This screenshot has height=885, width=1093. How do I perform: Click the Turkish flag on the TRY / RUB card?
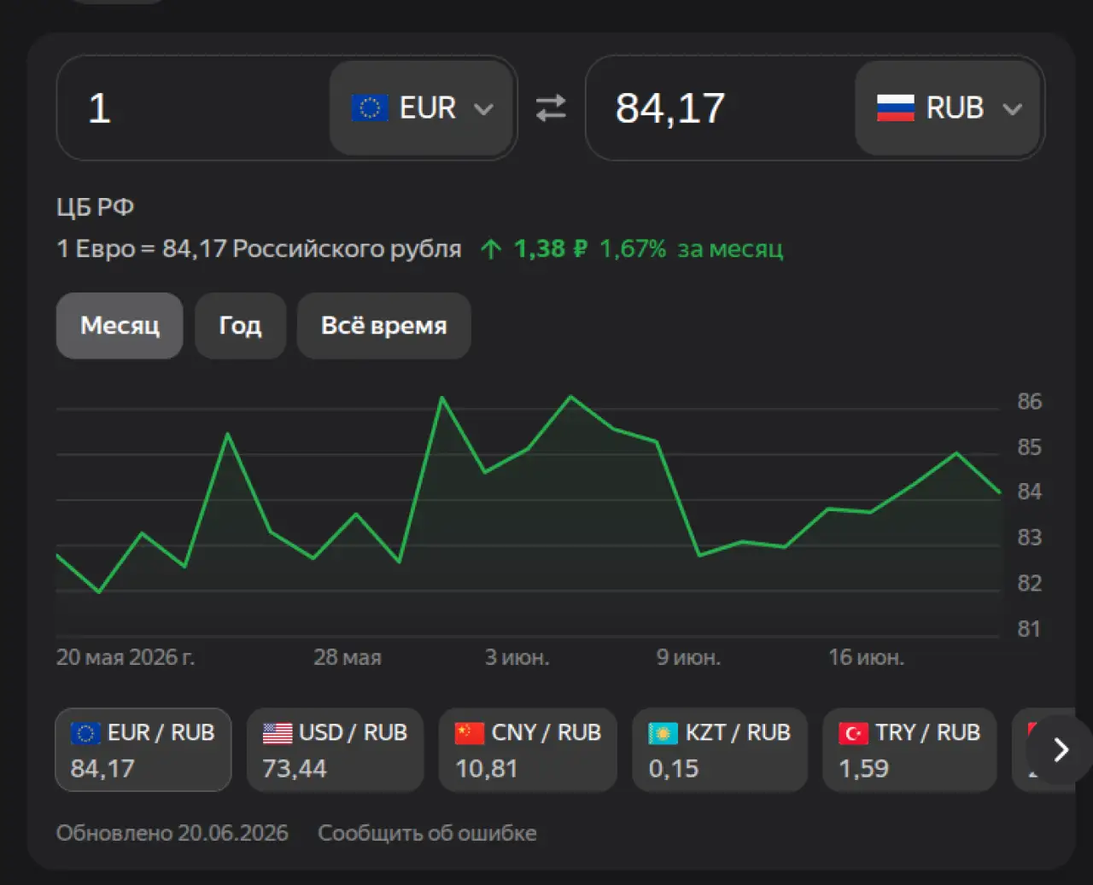(853, 733)
